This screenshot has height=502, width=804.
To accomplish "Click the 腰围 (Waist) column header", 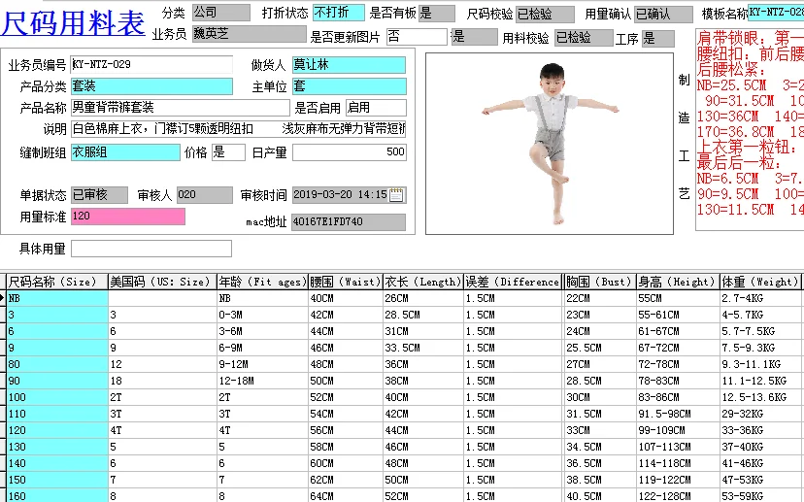I will coord(346,282).
